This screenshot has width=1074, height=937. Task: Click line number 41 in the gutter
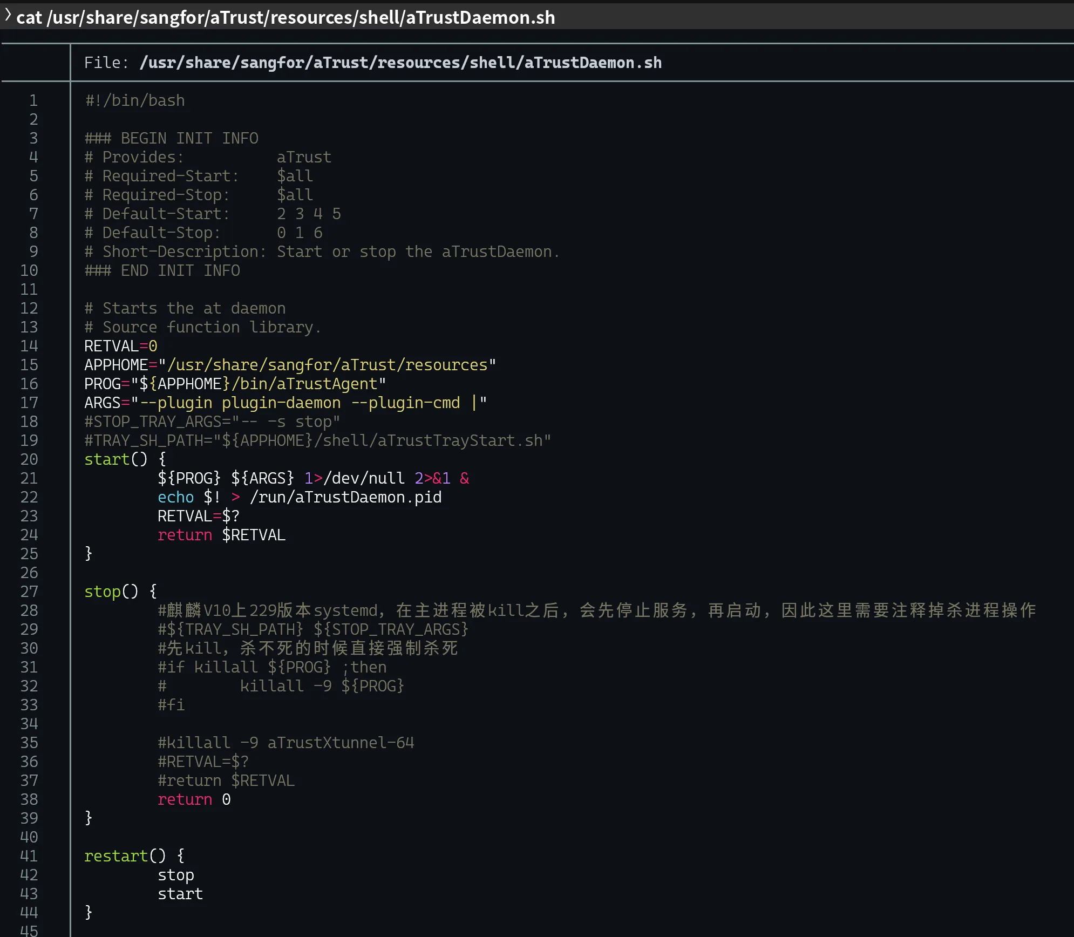(29, 856)
